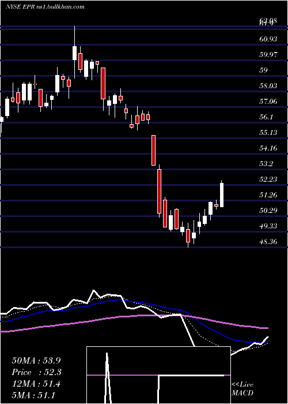Screen dimensions: 288x404
Task: Click the 53.2 price axis label
Action: pyautogui.click(x=266, y=164)
